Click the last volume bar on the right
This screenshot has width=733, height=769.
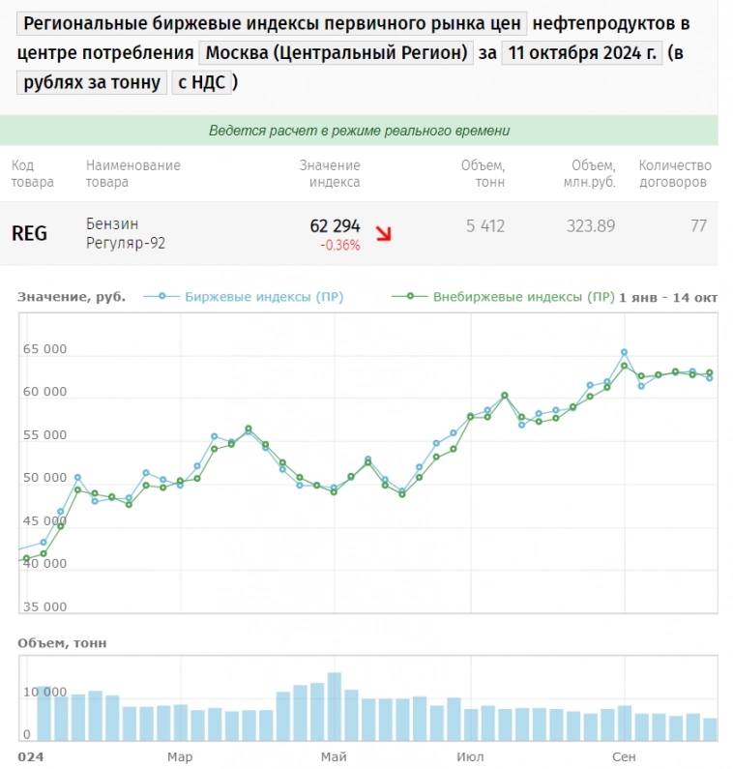pyautogui.click(x=710, y=728)
